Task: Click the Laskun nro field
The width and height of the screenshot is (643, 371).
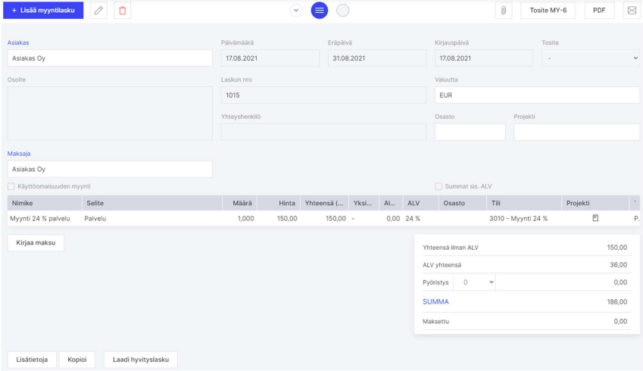Action: point(323,95)
